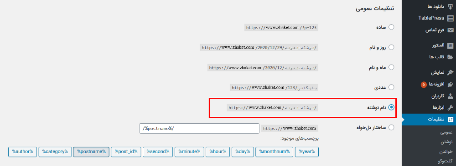The height and width of the screenshot is (166, 456).
Task: Click the برچسب‌های موجود label
Action: click(300, 138)
